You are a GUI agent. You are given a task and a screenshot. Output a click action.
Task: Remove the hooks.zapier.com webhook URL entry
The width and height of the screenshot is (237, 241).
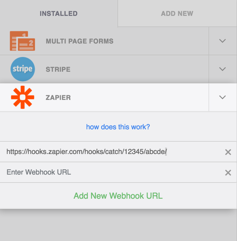[228, 152]
